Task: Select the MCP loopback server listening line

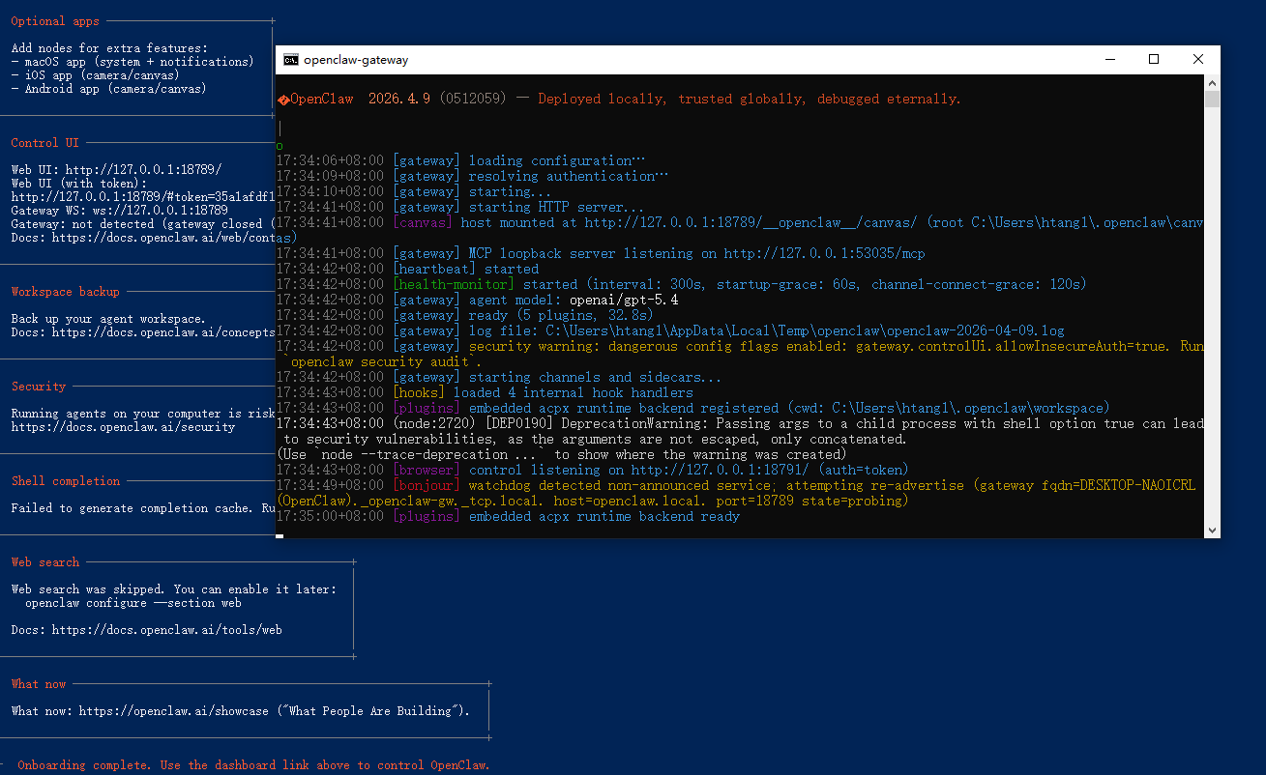Action: (601, 253)
